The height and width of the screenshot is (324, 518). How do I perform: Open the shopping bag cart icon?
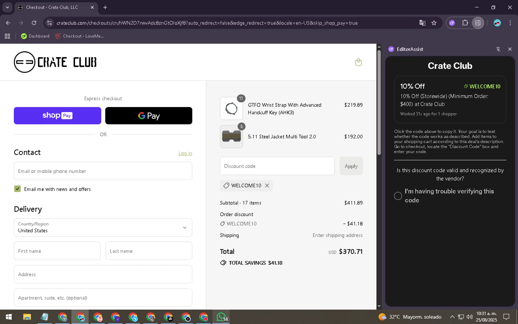358,62
